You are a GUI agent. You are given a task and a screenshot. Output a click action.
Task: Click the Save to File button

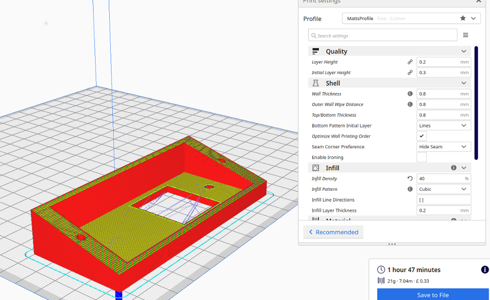pyautogui.click(x=433, y=295)
